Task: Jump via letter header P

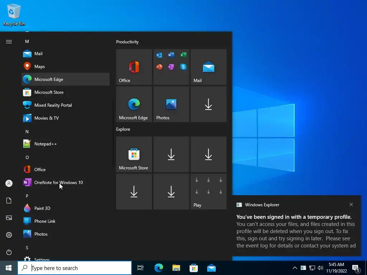Action: click(x=27, y=196)
